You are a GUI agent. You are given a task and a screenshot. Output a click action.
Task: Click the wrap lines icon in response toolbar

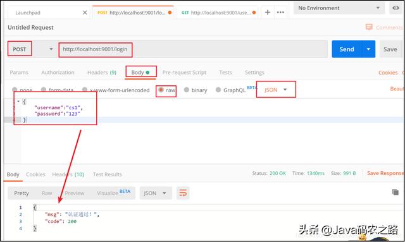coord(183,193)
